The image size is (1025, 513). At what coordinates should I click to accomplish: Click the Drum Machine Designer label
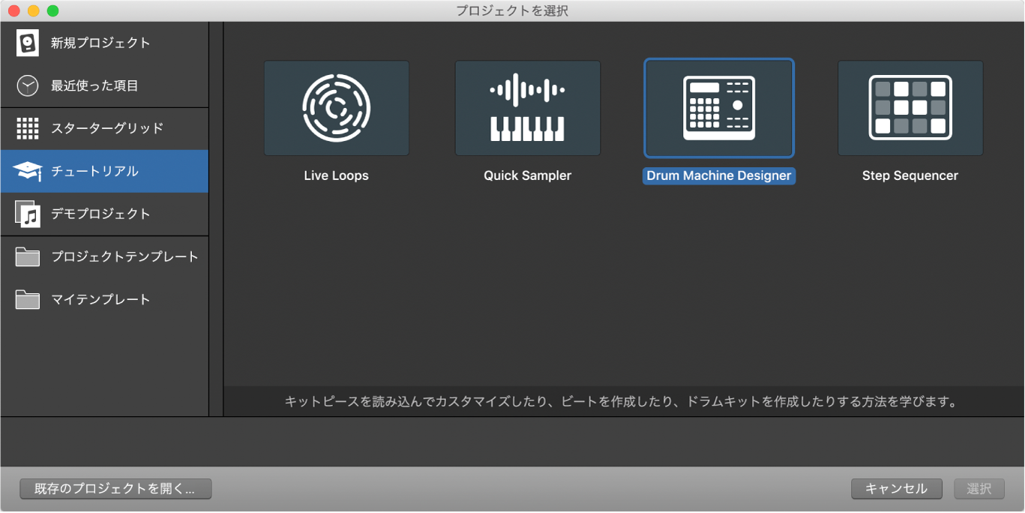pos(719,175)
